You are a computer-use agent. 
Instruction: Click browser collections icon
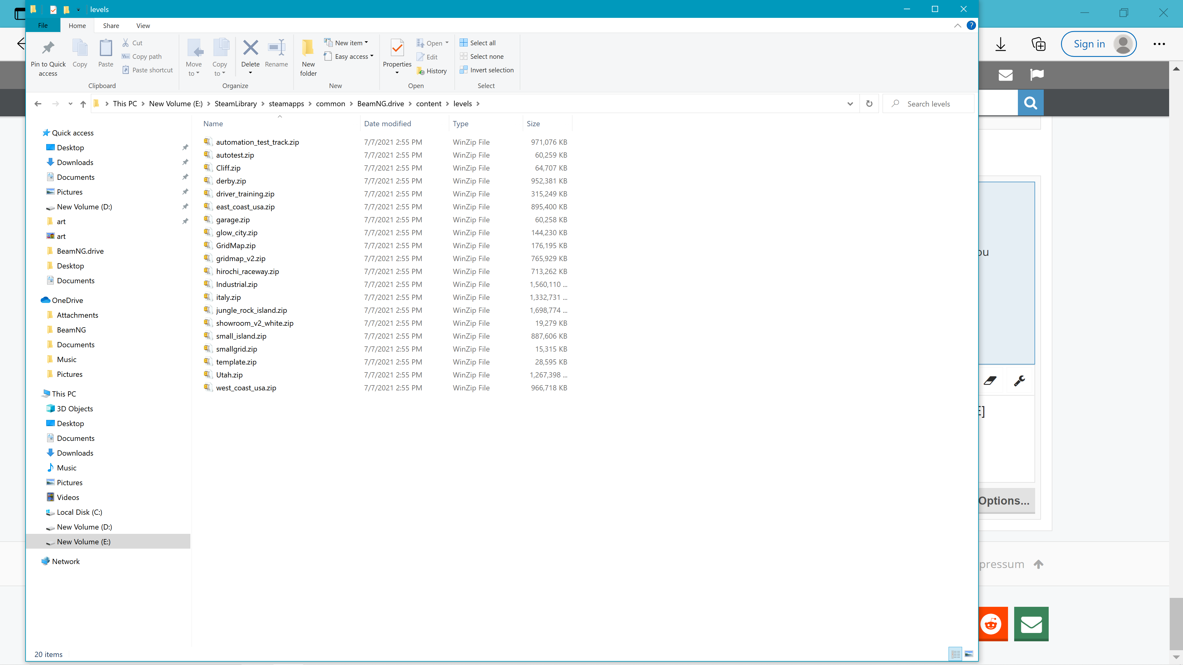tap(1039, 45)
